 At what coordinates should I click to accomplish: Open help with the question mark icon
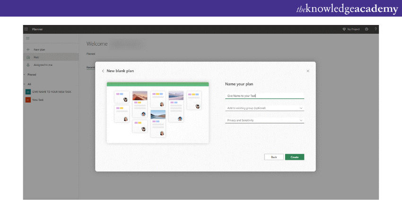click(376, 29)
